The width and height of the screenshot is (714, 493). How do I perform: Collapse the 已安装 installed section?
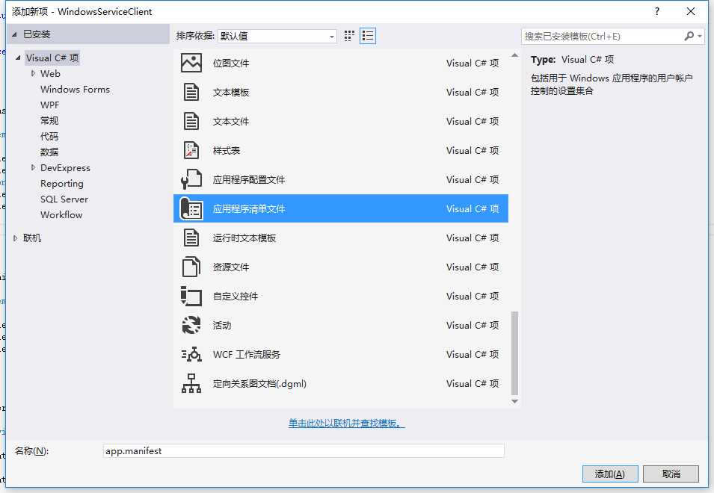click(14, 34)
